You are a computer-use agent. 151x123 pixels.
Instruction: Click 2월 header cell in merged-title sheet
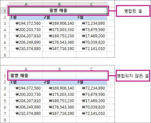click(x=59, y=17)
